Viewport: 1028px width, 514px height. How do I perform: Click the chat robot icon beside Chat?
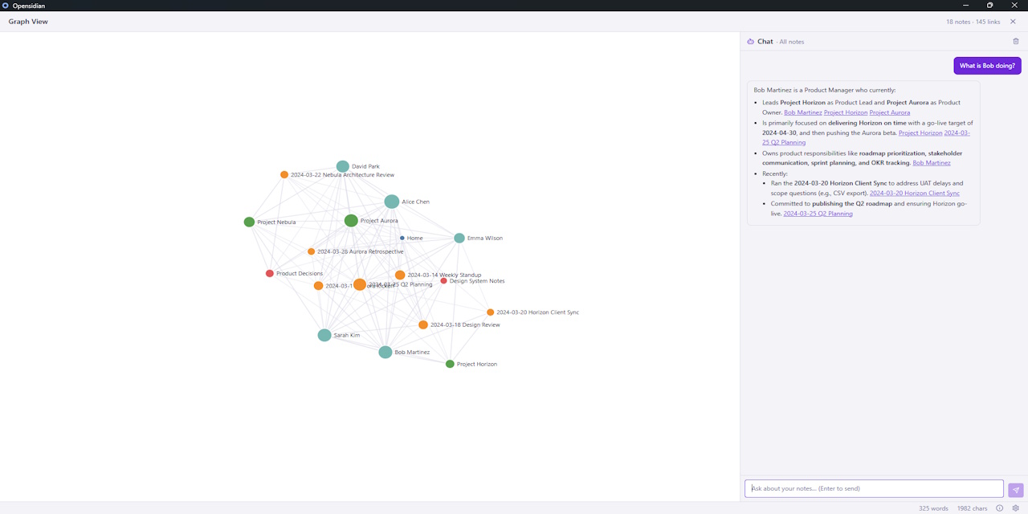[x=750, y=42]
